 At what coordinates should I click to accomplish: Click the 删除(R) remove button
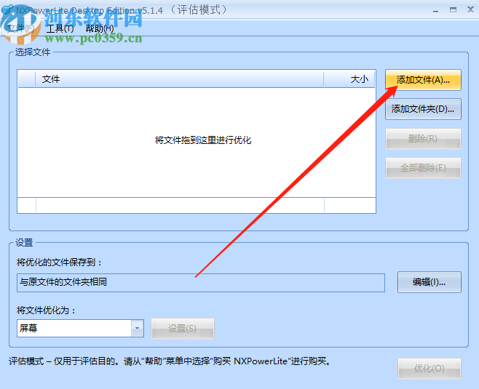pos(423,139)
